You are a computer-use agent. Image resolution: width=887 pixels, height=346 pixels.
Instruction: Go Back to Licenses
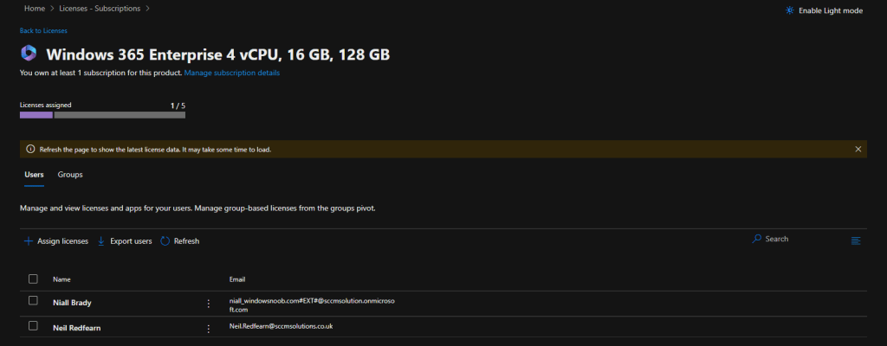[x=43, y=31]
